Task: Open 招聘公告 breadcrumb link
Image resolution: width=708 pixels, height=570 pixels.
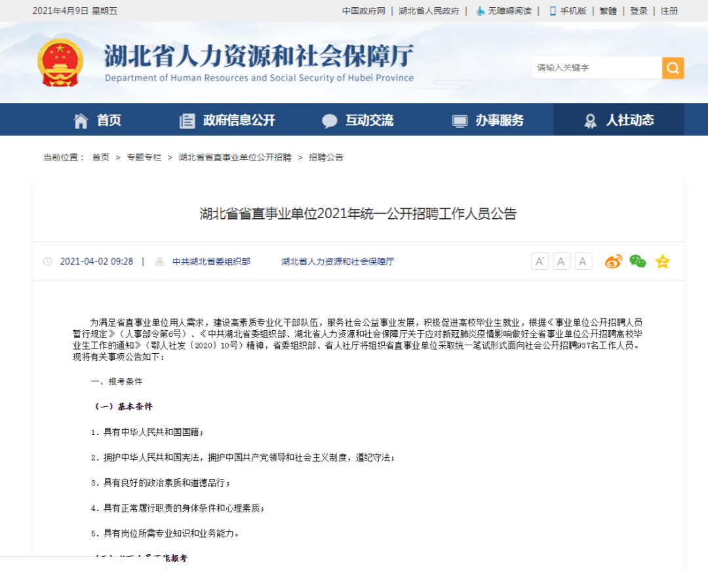Action: [x=326, y=157]
